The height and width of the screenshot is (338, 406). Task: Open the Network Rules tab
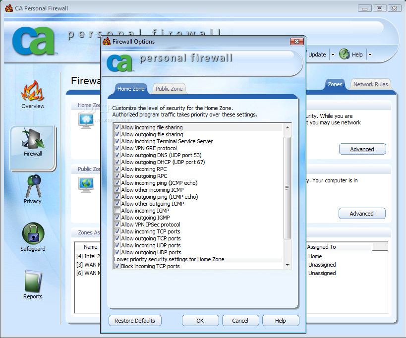point(370,84)
